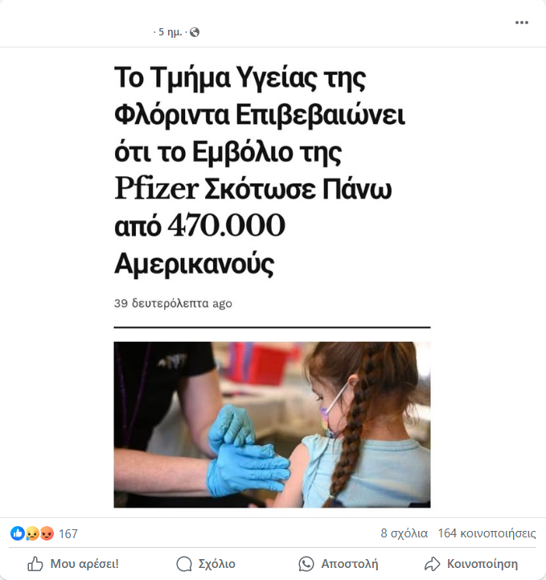Click the WhatsApp send icon
546x580 pixels.
coord(306,564)
